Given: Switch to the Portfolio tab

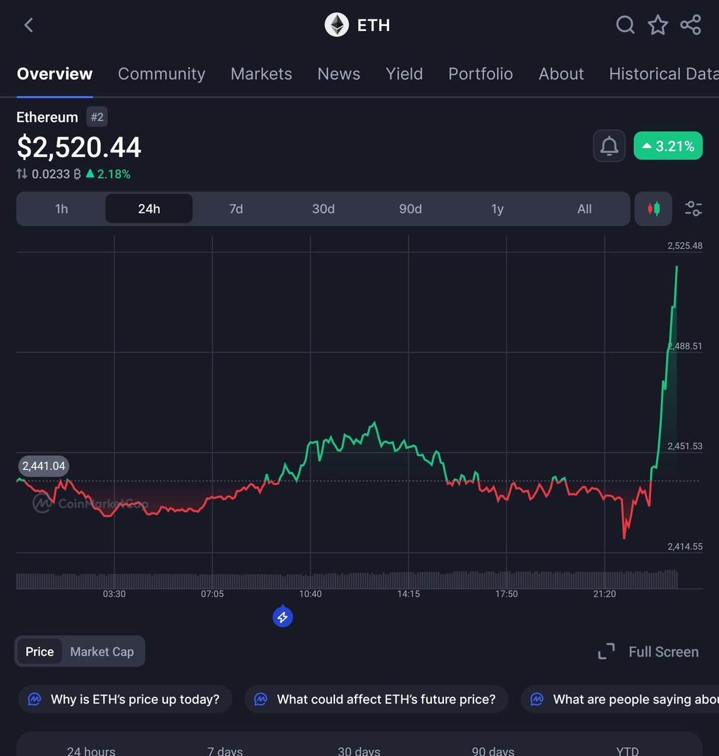Looking at the screenshot, I should (480, 74).
